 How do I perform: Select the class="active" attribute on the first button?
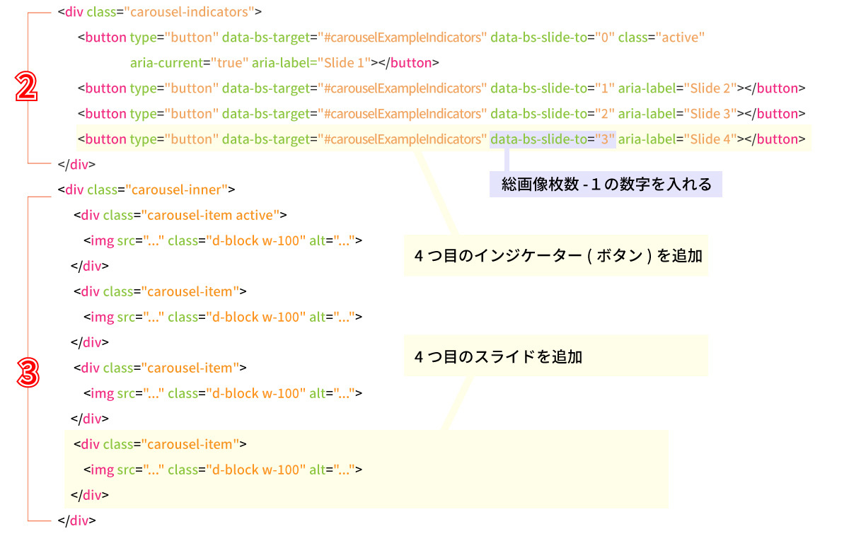(x=662, y=37)
